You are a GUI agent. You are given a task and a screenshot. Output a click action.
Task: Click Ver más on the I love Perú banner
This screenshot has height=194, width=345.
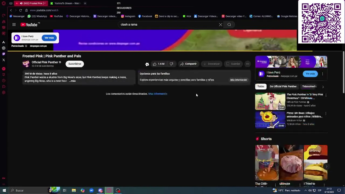pos(49,38)
